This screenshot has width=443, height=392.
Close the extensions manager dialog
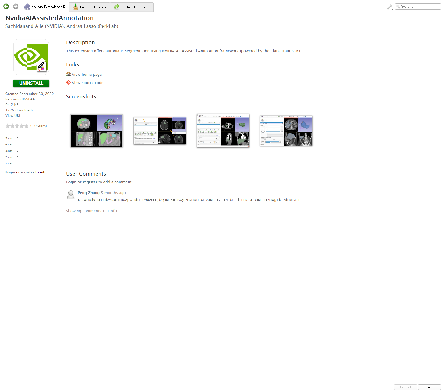coord(429,387)
